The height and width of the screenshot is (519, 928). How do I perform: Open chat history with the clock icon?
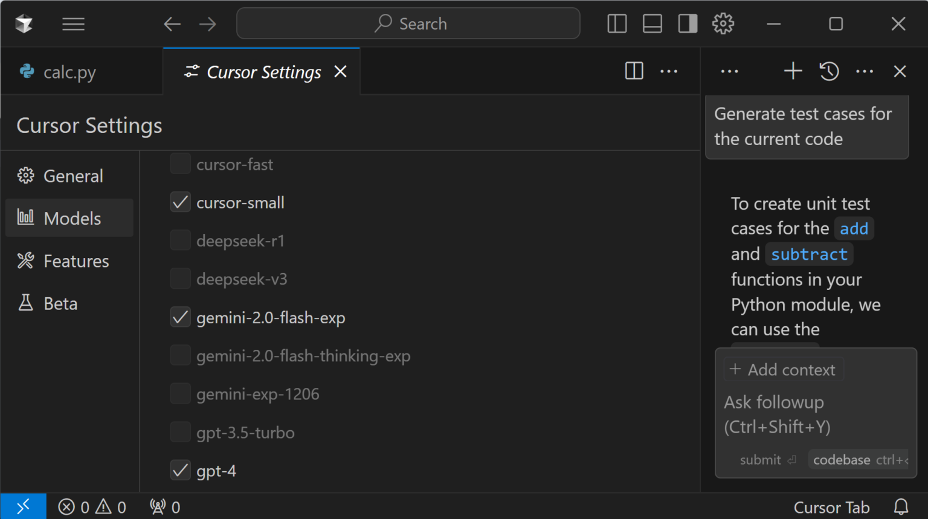(829, 71)
